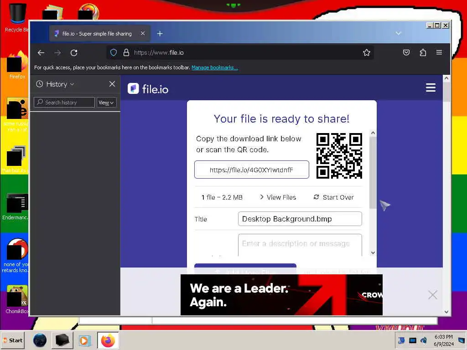
Task: Click the blue globe taskbar icon
Action: 40,340
